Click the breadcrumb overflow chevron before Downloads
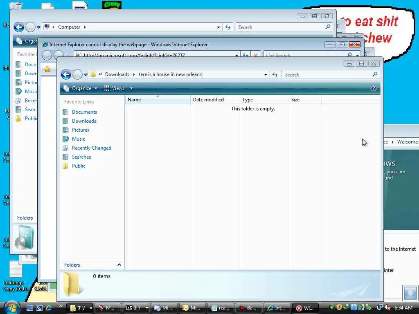Viewport: 419px width, 314px height. click(x=100, y=74)
